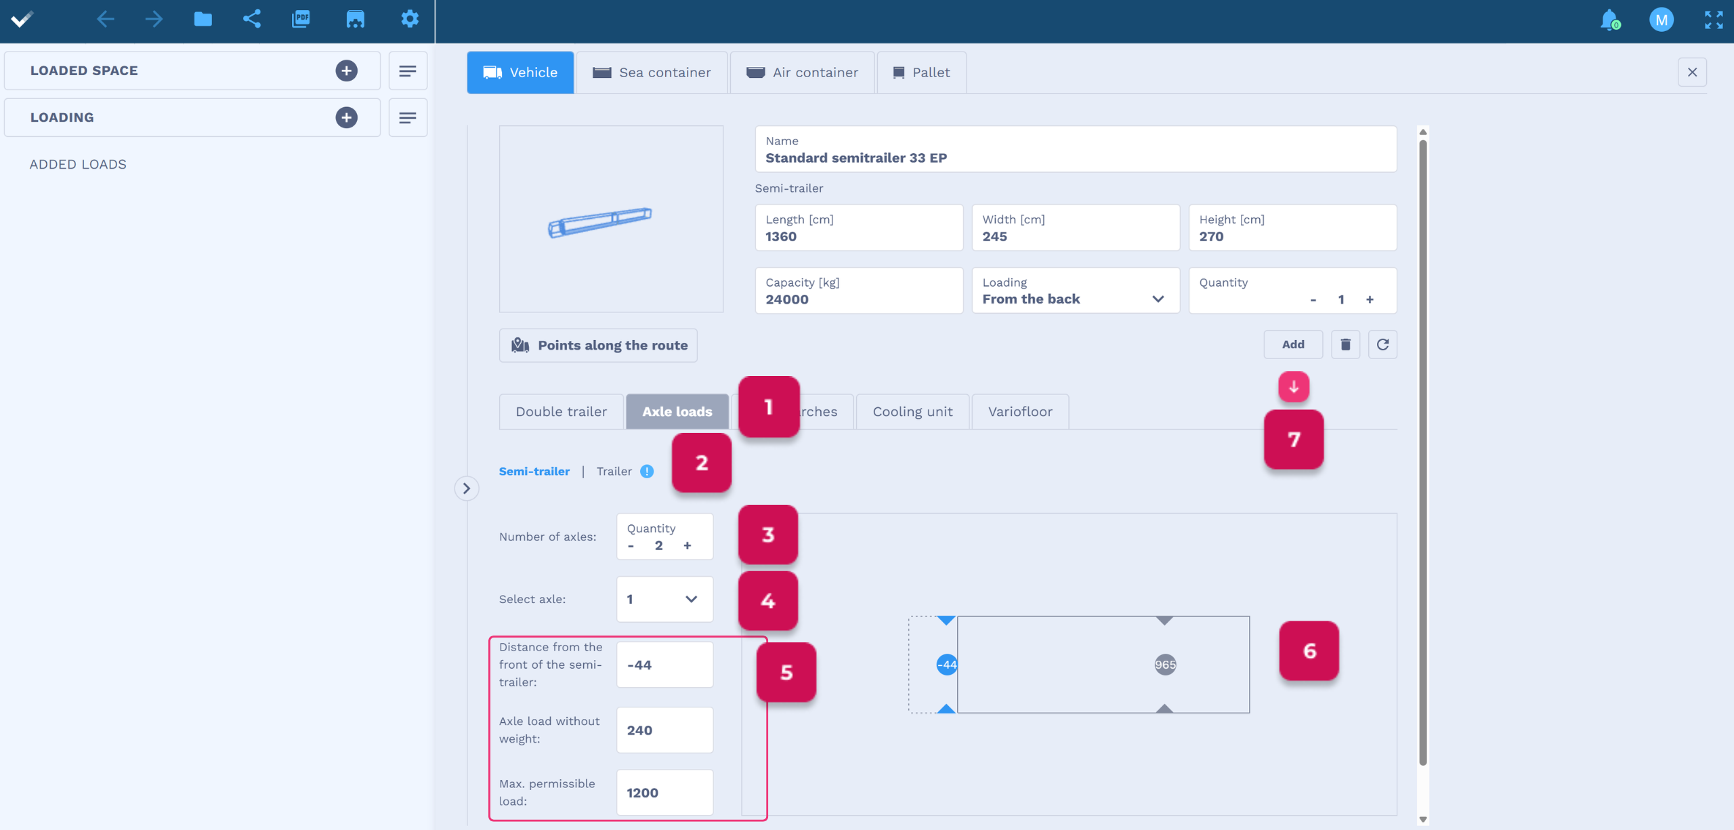Click the trash delete icon beside Add
Screen dimensions: 1734x830
pos(1345,345)
